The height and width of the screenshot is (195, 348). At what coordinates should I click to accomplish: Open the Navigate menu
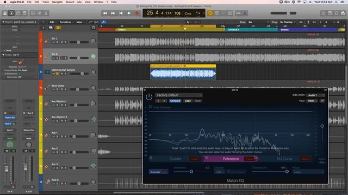(x=57, y=2)
